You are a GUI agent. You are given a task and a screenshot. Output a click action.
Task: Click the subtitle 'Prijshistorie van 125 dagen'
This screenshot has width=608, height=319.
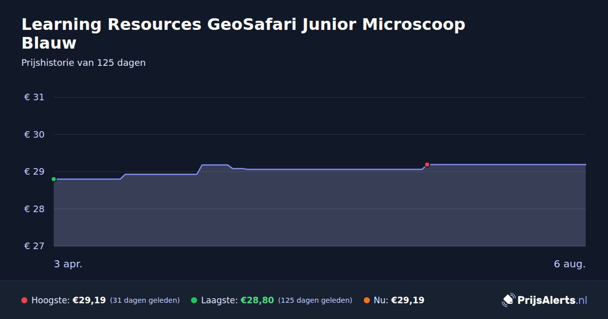[84, 63]
